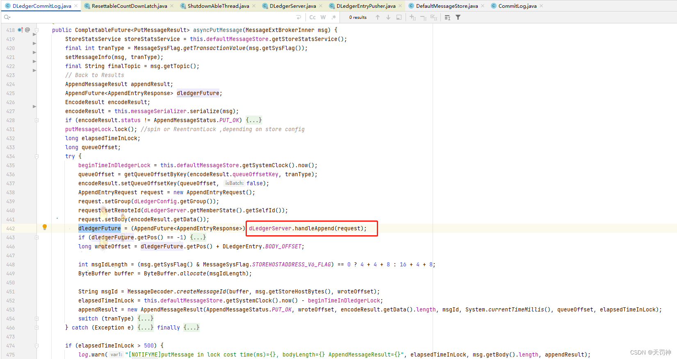Expand the {...} placeholder after getPos() == -1
The image size is (677, 359).
[198, 237]
